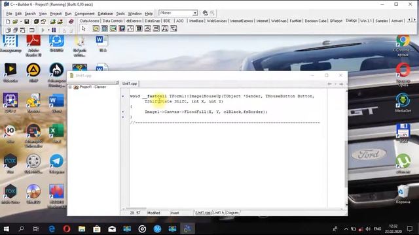Switch to Data Access palette tab

point(90,21)
